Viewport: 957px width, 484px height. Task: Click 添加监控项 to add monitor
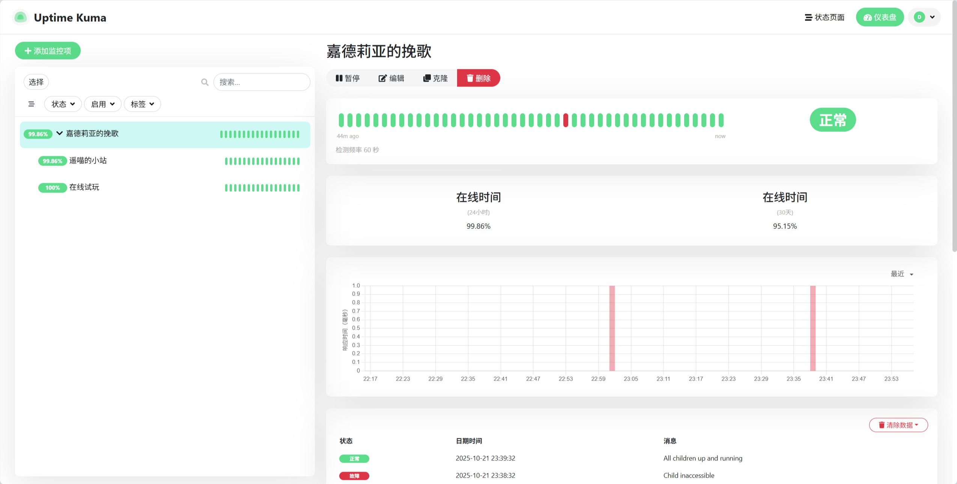48,51
